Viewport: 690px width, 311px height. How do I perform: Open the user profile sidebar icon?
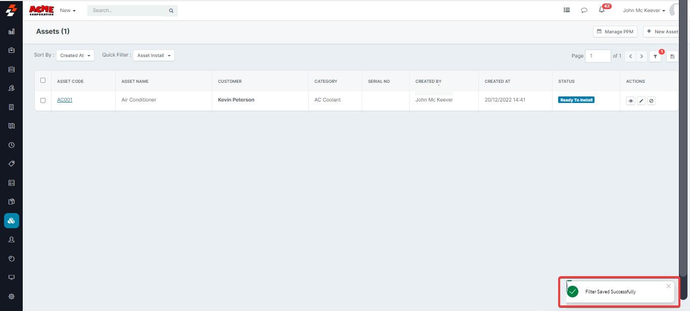coord(11,240)
